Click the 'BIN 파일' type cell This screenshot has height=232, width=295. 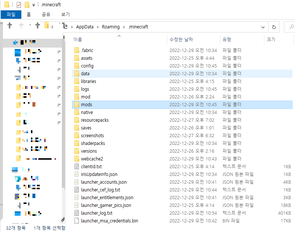pyautogui.click(x=231, y=221)
